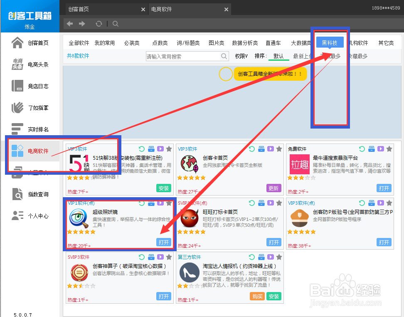
Task: Select the 黑科技 category tab
Action: (330, 42)
